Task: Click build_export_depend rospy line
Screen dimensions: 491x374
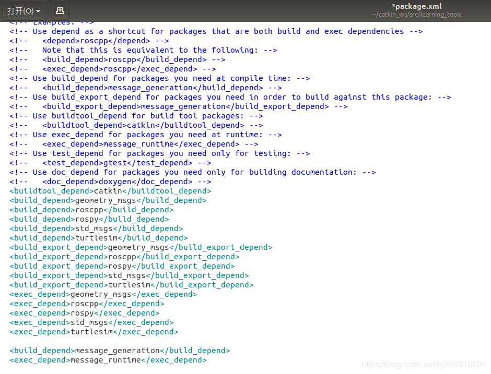Action: tap(122, 266)
